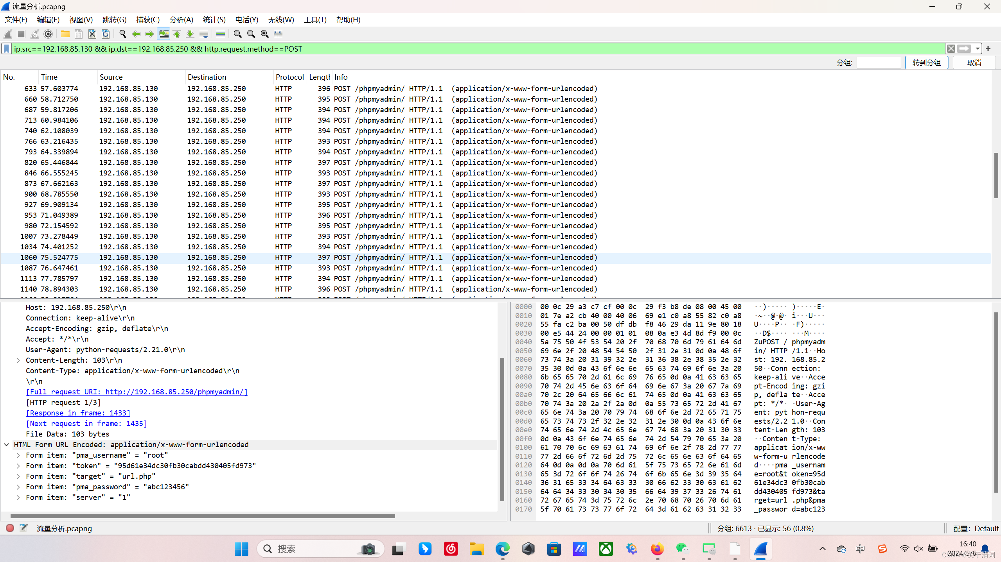Open a capture file via folder icon
This screenshot has height=562, width=1001.
[65, 34]
